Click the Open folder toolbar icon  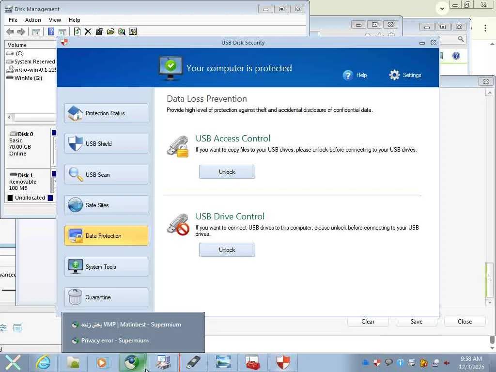coord(110,31)
